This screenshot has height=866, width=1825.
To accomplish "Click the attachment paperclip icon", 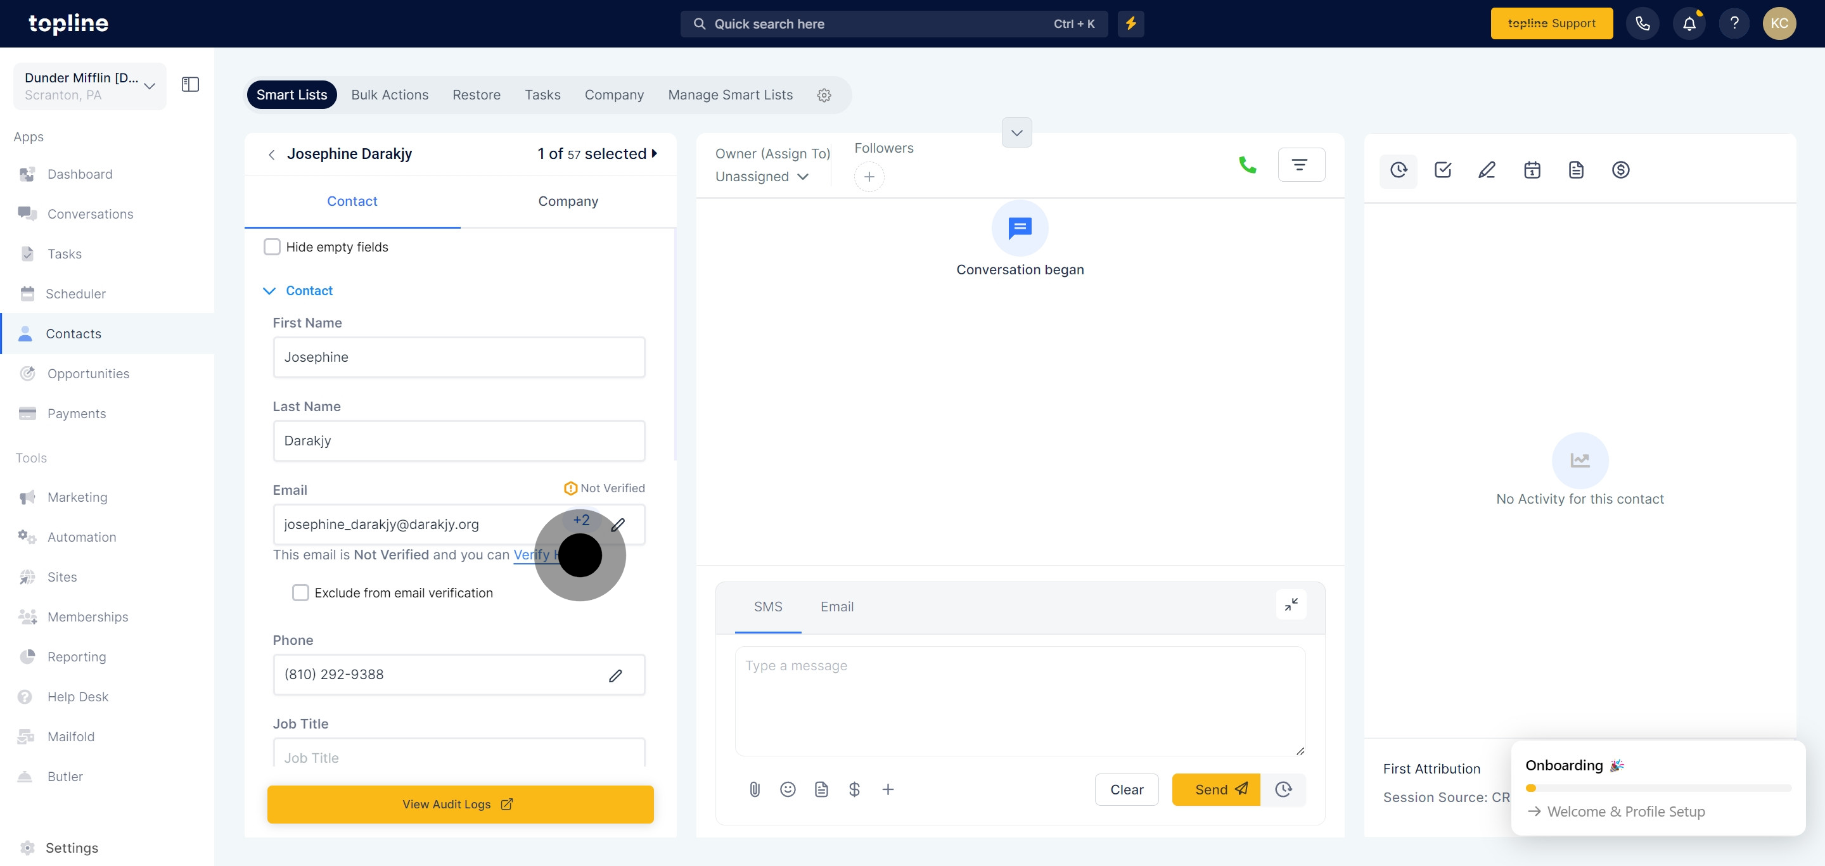I will click(x=755, y=789).
